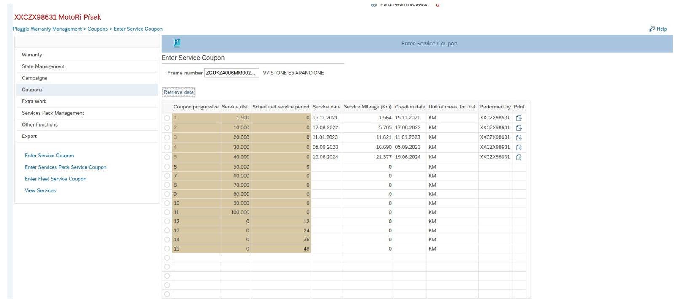
Task: Click the Unit of meas. for dist. header
Action: click(x=452, y=107)
